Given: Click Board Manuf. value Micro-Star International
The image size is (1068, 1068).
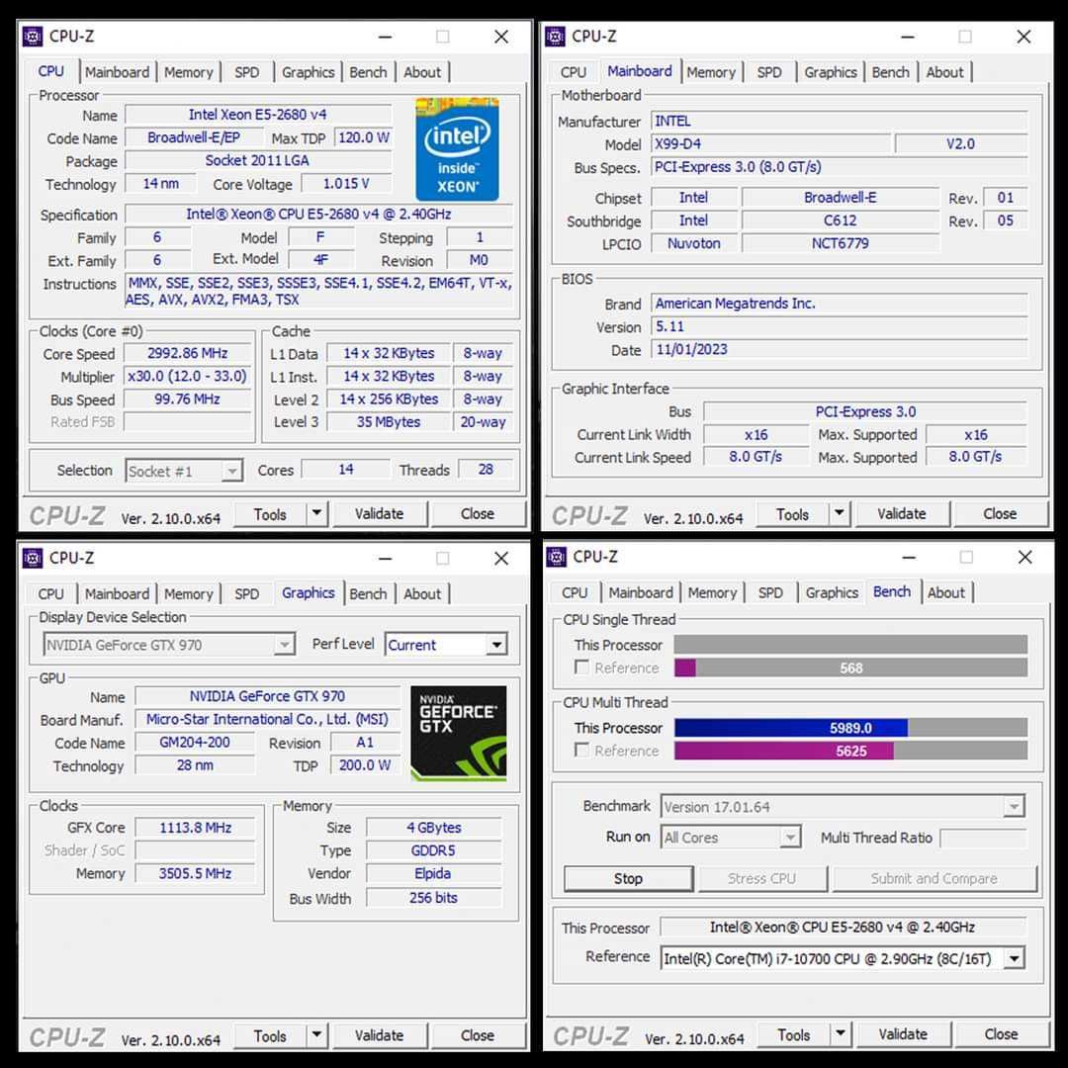Looking at the screenshot, I should [267, 719].
